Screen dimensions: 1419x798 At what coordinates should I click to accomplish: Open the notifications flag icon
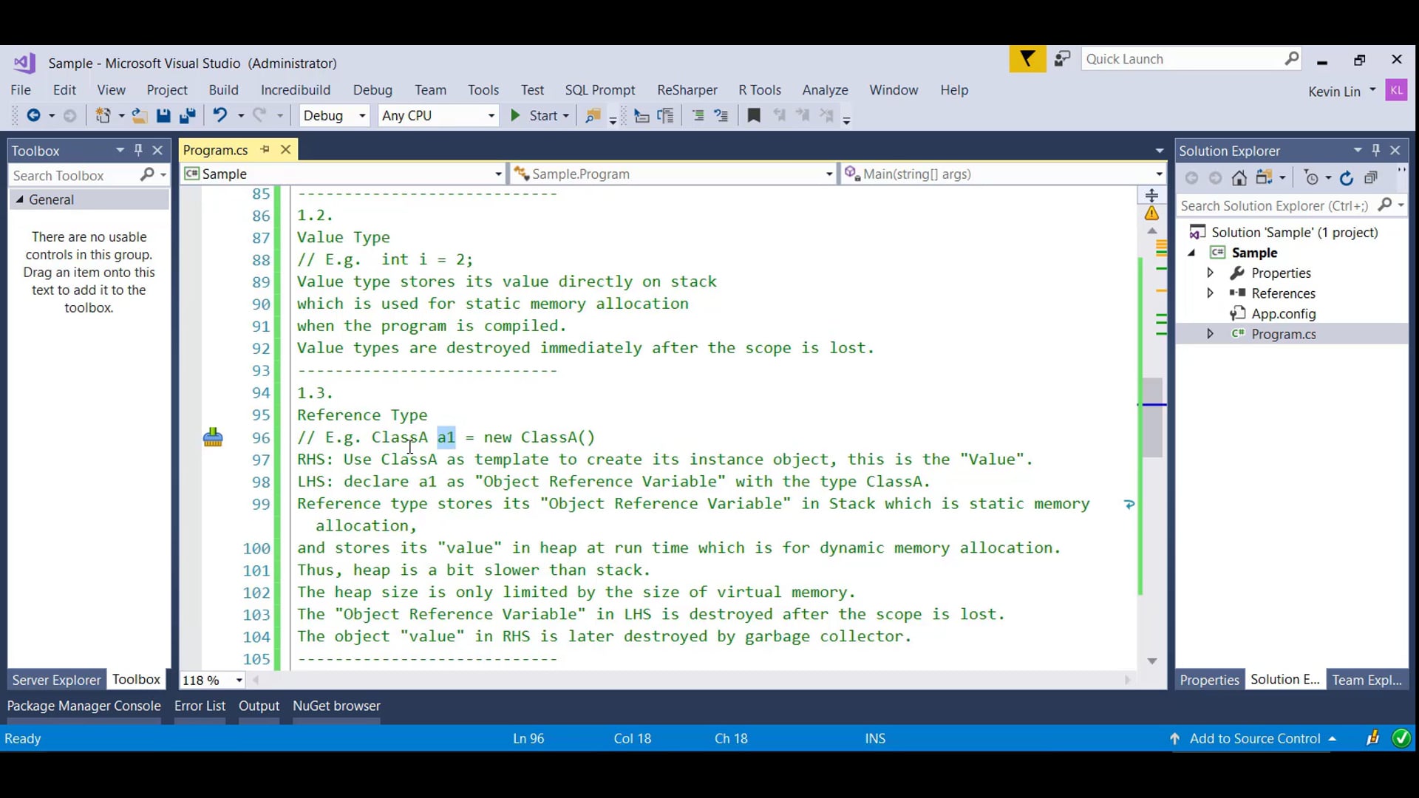point(1027,59)
